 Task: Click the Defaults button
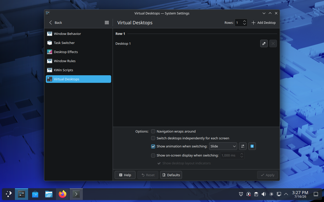tap(171, 175)
